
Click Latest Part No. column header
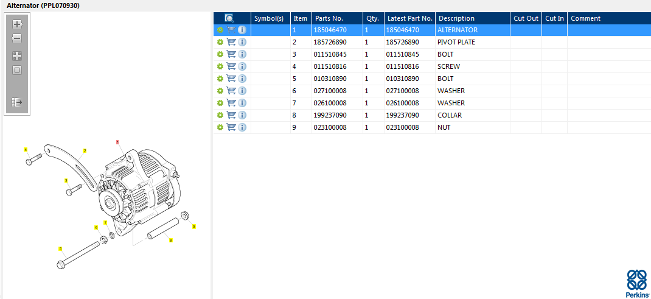click(x=410, y=18)
